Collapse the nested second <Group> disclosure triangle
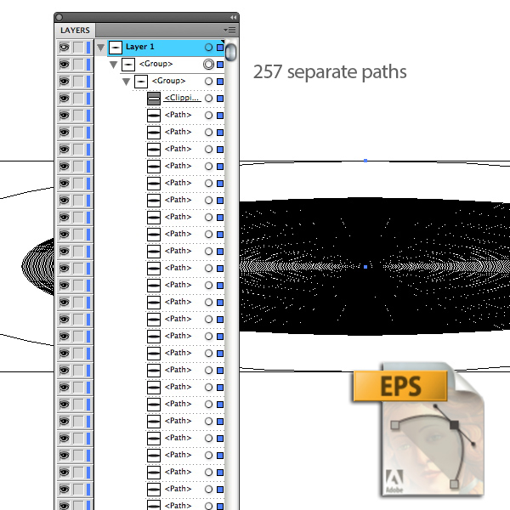 pos(126,82)
